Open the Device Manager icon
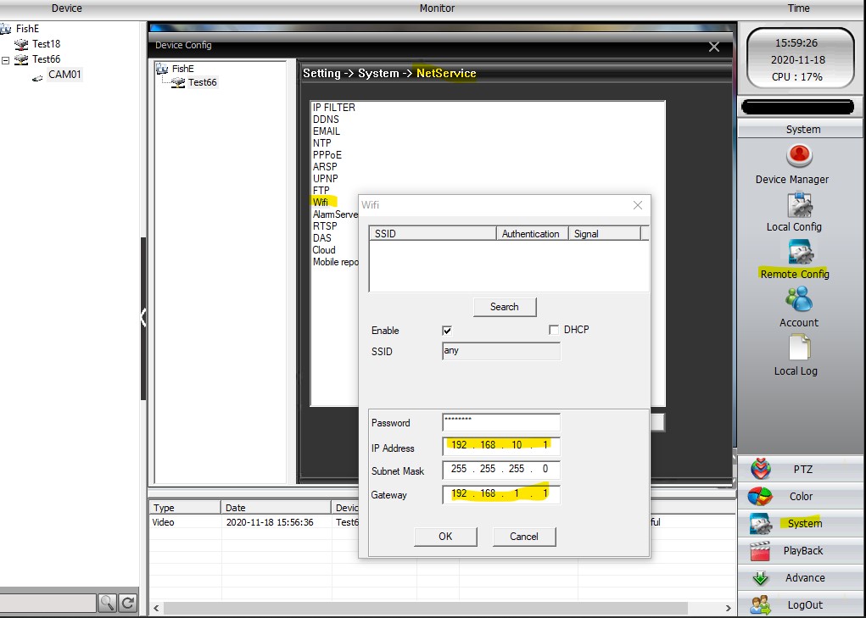The height and width of the screenshot is (618, 866). (799, 156)
